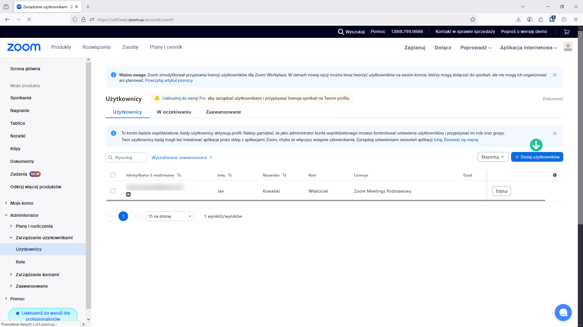This screenshot has width=583, height=327.
Task: Click Dodaj użytkowników button
Action: 537,157
